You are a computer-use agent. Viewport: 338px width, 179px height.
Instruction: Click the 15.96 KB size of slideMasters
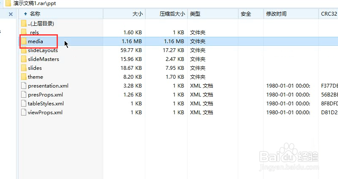coord(131,59)
